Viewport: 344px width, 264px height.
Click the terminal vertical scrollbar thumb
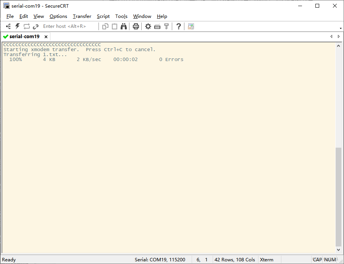[338, 196]
